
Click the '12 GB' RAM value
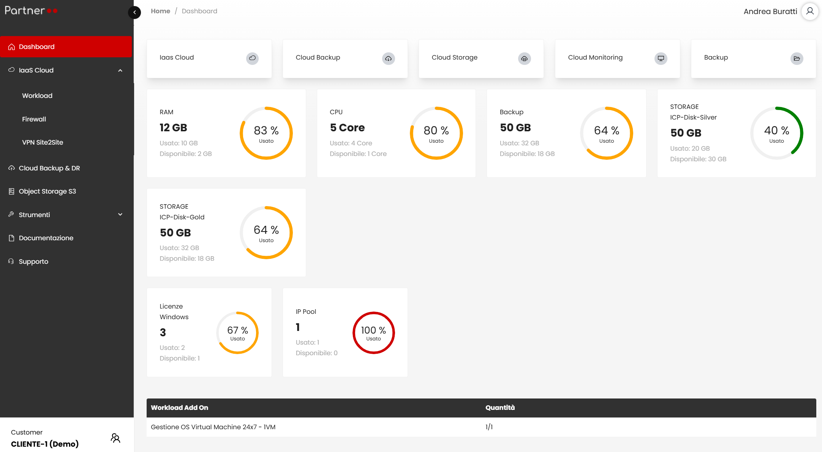(174, 128)
